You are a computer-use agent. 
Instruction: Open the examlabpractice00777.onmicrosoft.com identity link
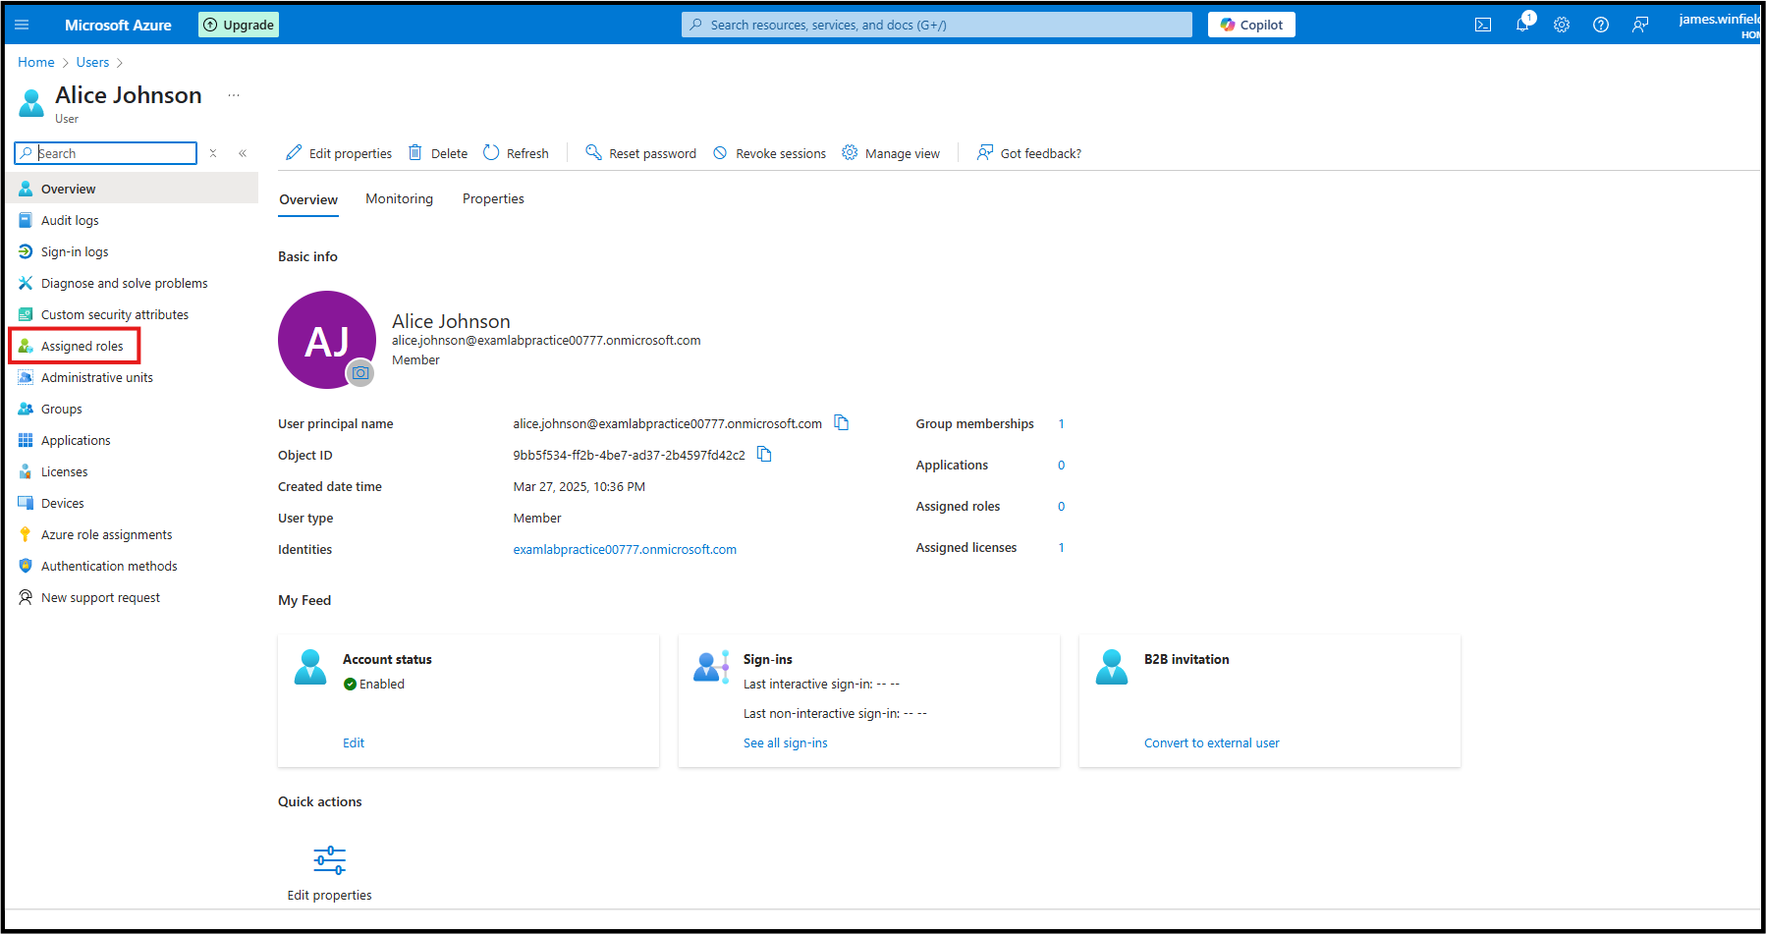625,549
